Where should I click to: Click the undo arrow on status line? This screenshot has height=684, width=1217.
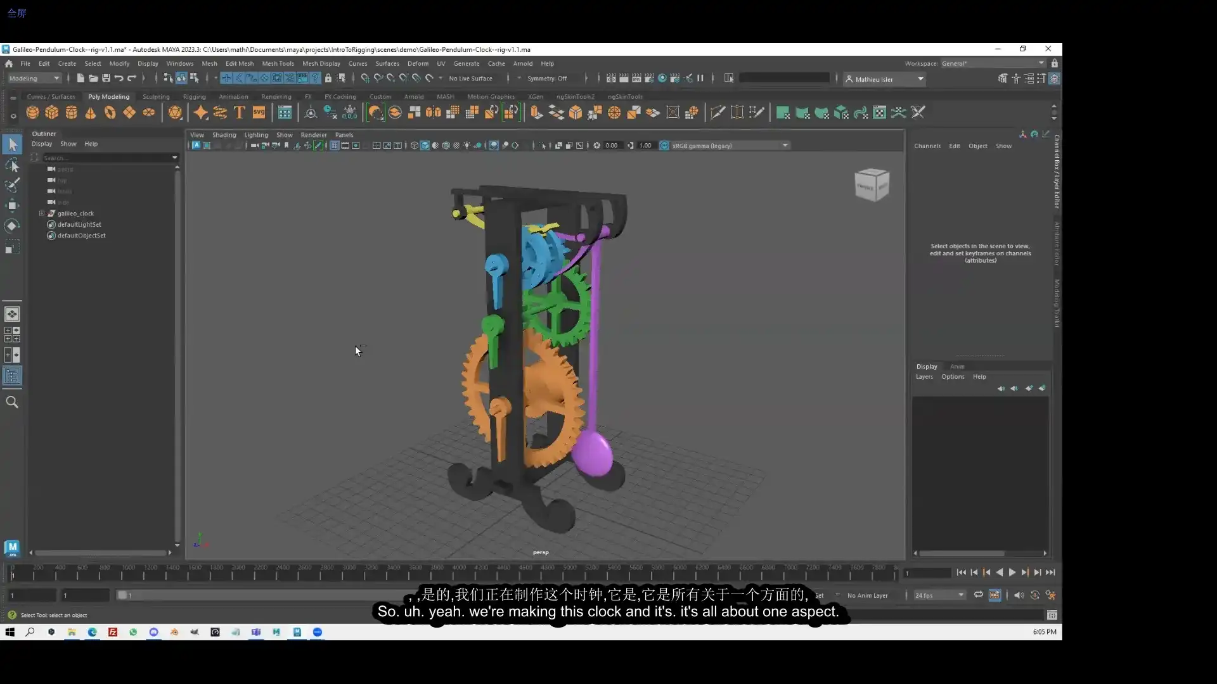tap(119, 79)
